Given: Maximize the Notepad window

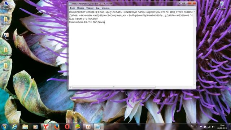Looking at the screenshot, I should [x=186, y=3].
